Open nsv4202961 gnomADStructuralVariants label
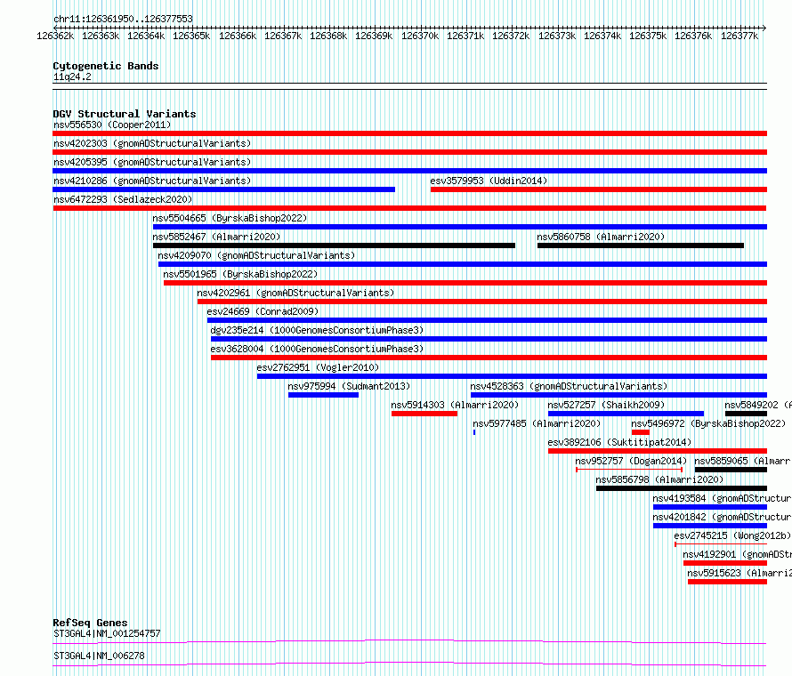 [295, 293]
